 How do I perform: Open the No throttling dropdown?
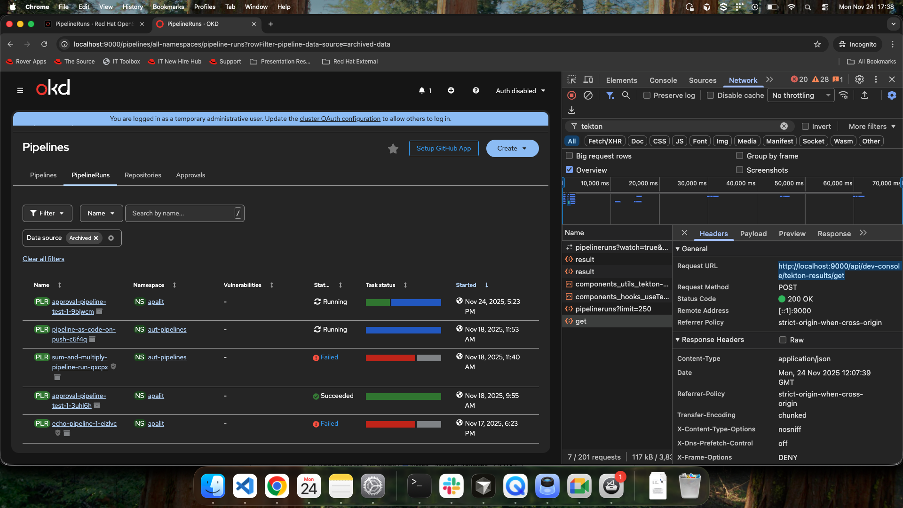tap(800, 95)
